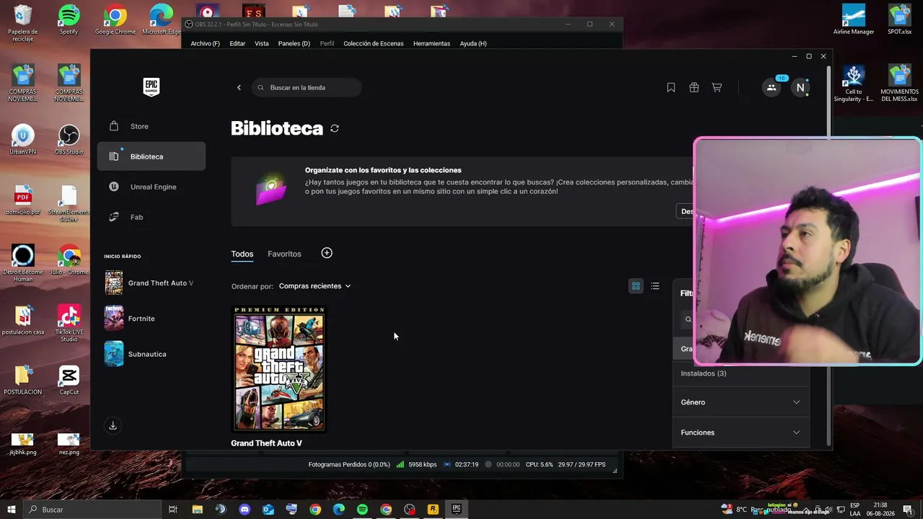Expand the Género filter section

[741, 402]
